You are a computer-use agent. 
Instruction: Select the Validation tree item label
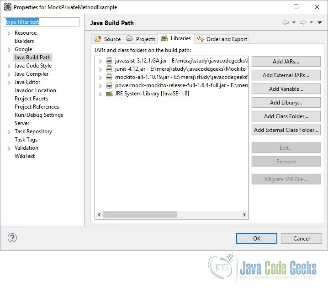point(26,148)
